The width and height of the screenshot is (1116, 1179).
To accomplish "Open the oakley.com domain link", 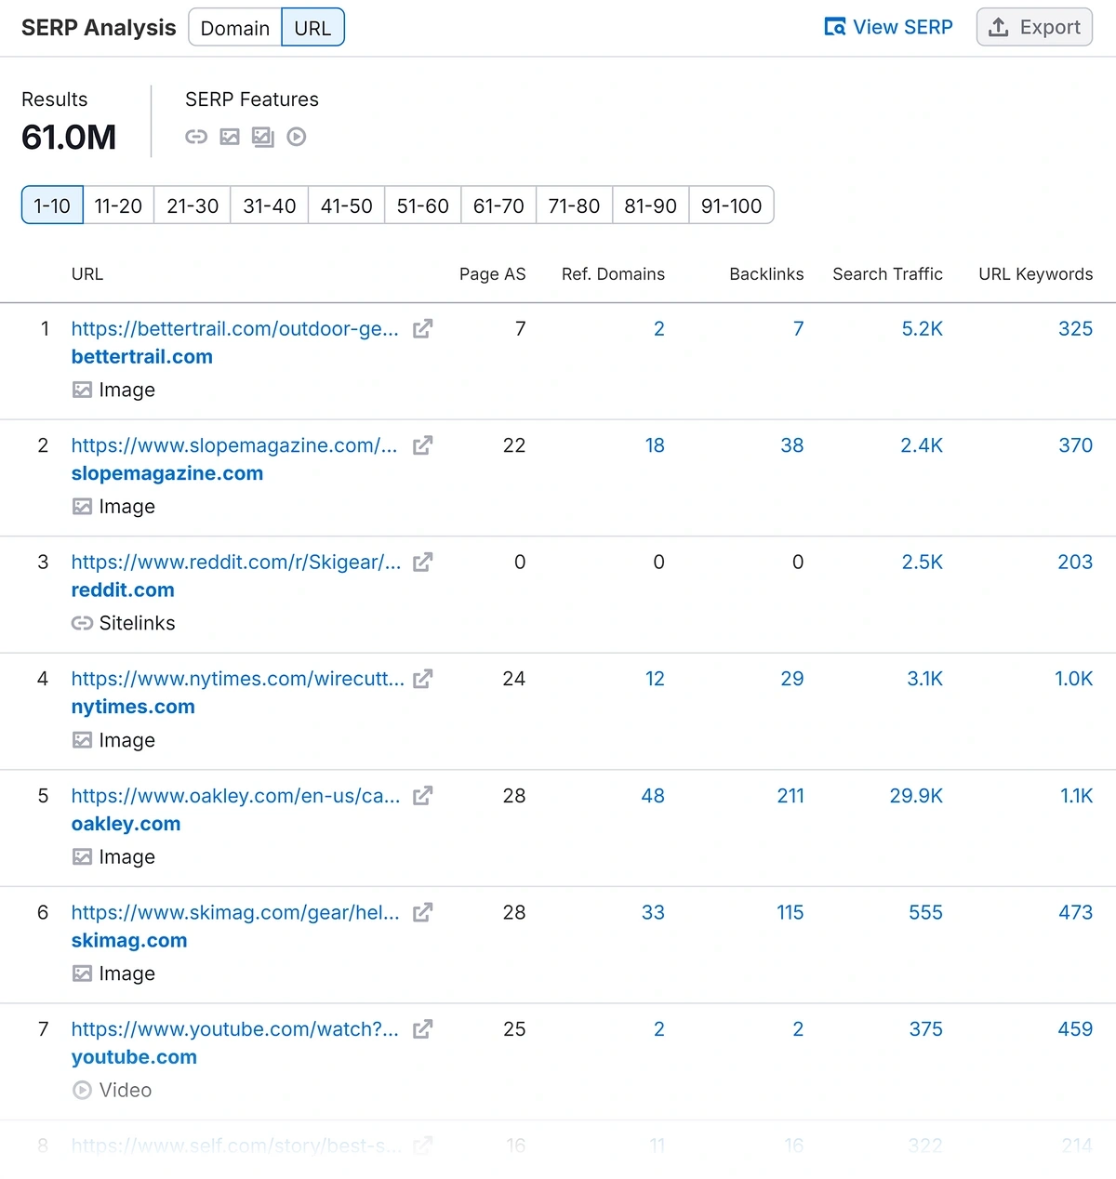I will click(126, 824).
